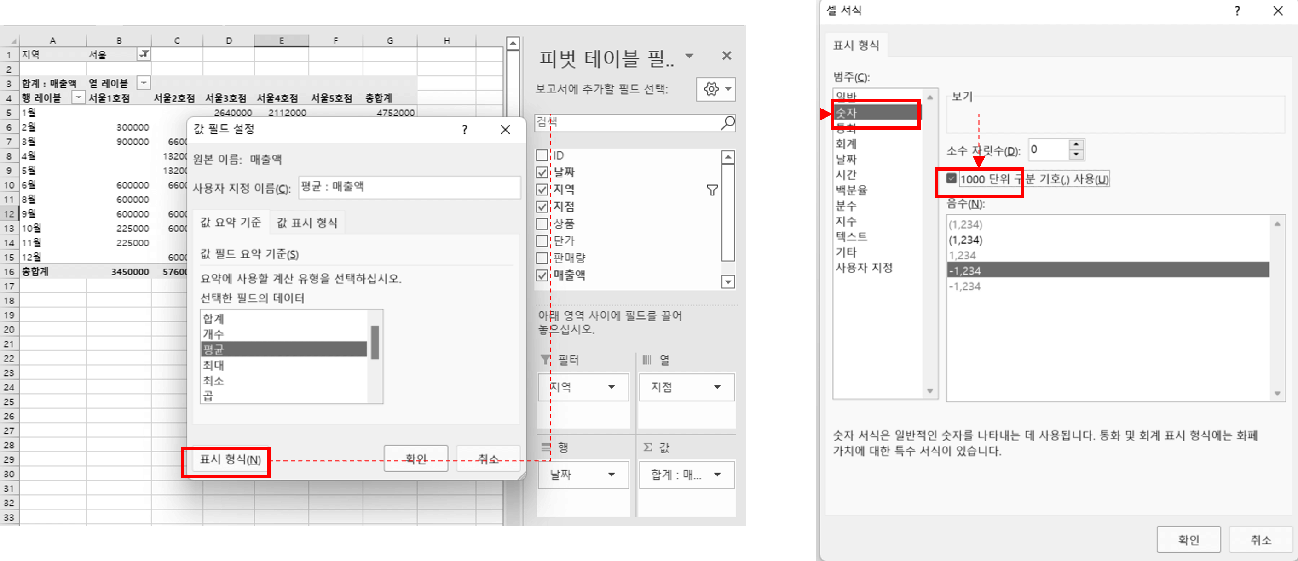1298x561 pixels.
Task: Click the filter icon next to 서울 in cell B1
Action: click(x=144, y=54)
